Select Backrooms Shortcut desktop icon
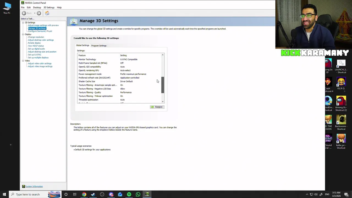The image size is (352, 198). 341,122
